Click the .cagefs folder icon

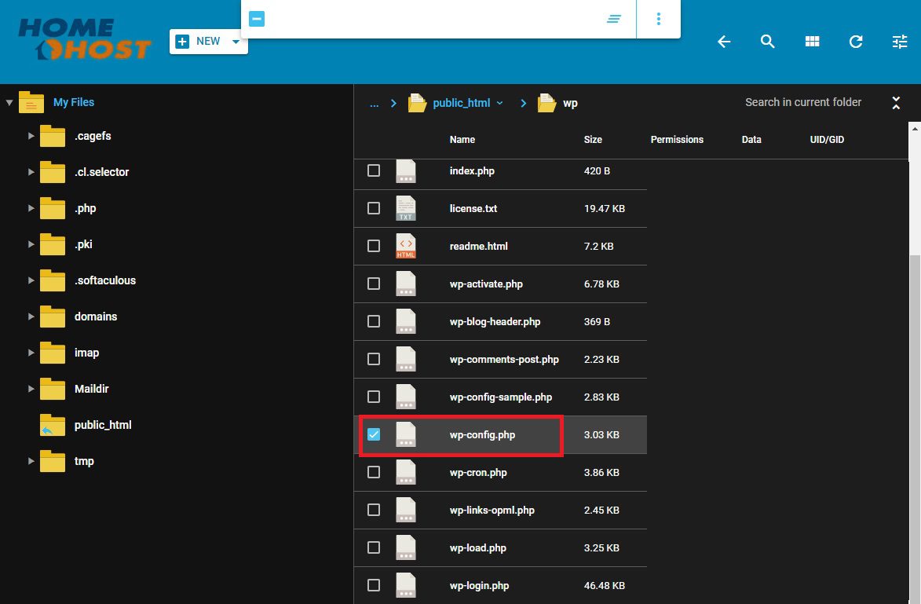click(x=53, y=137)
